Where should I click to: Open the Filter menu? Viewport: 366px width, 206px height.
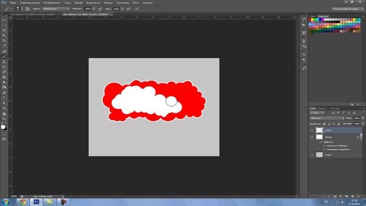tap(108, 3)
